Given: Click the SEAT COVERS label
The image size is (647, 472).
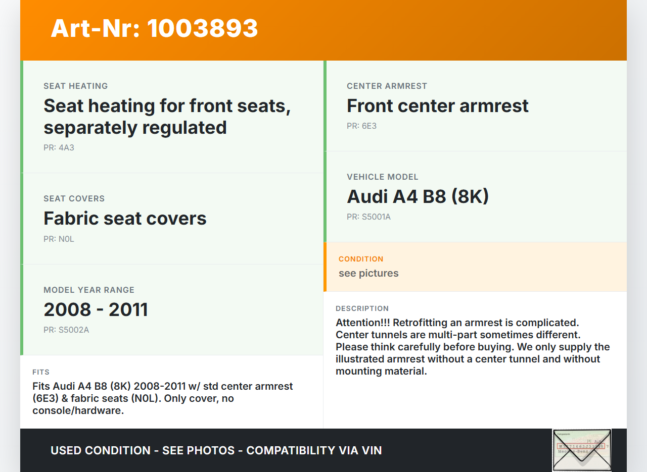Looking at the screenshot, I should coord(74,199).
